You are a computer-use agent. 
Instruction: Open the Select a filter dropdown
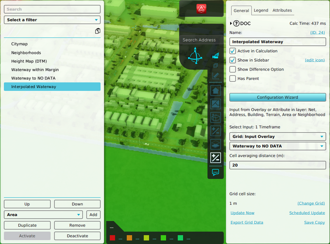[52, 20]
